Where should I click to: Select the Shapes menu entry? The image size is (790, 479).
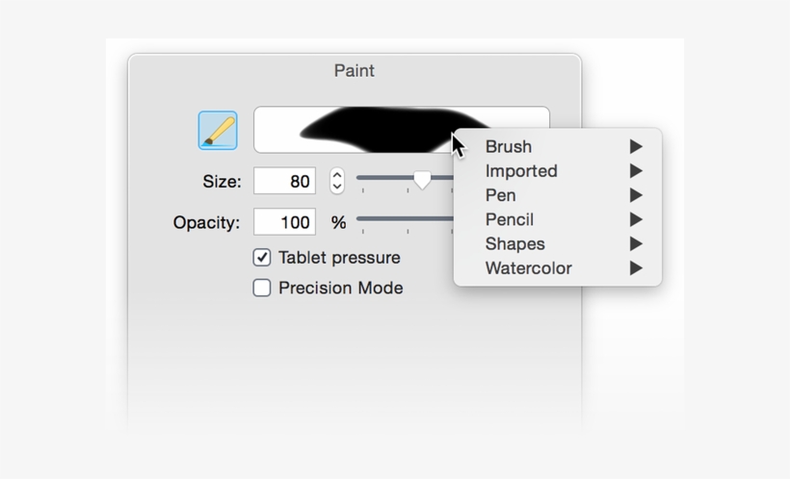click(515, 244)
